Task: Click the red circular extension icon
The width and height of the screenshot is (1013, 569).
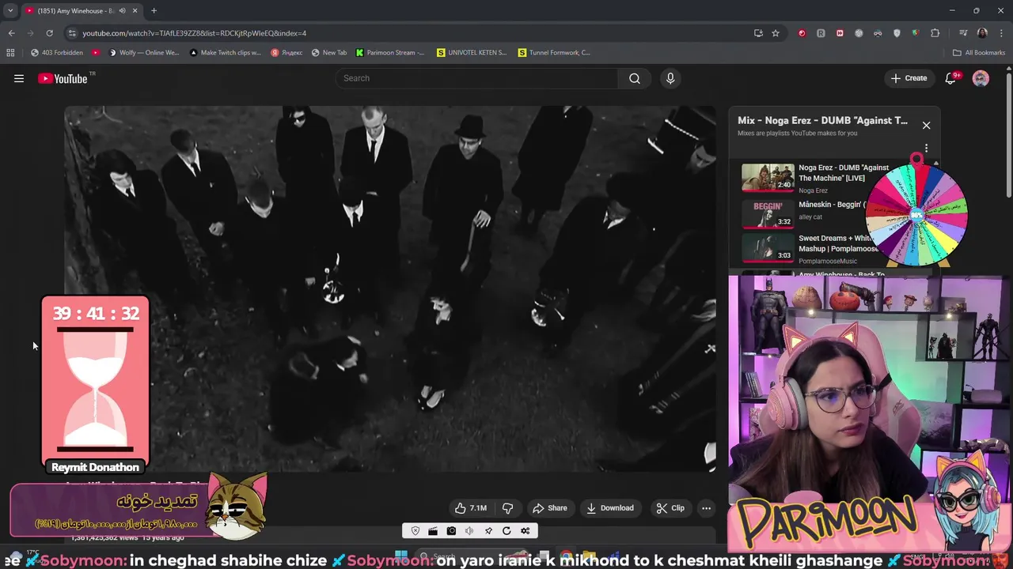Action: pyautogui.click(x=802, y=33)
